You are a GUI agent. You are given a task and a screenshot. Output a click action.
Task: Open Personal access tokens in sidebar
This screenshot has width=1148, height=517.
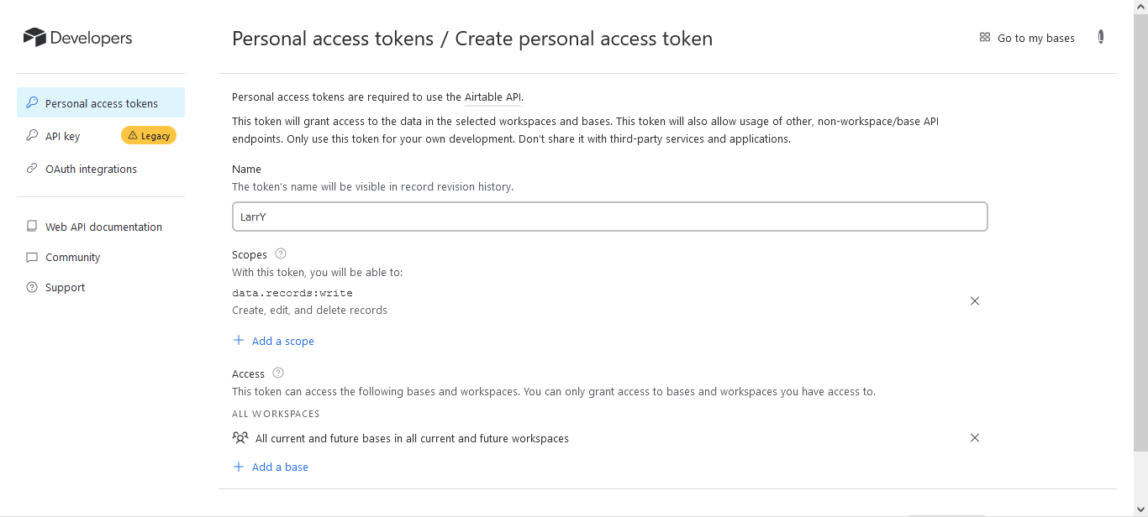101,103
